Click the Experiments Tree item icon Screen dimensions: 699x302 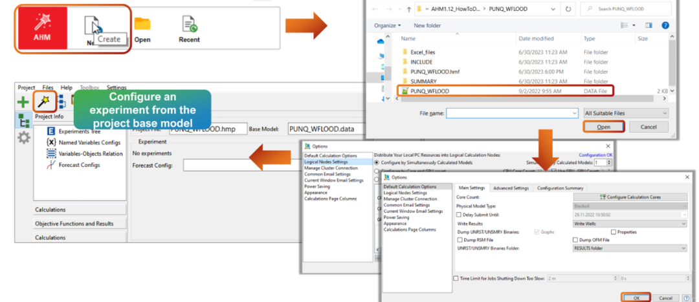point(51,131)
